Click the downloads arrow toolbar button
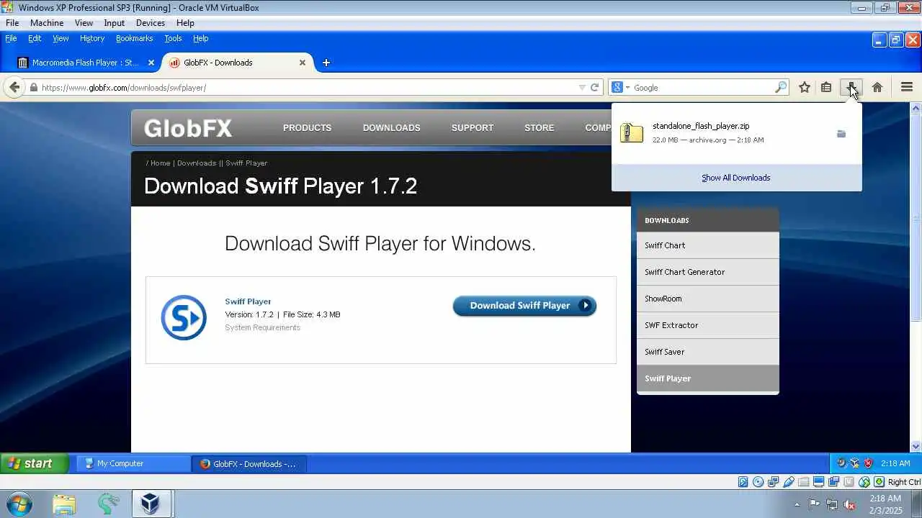The image size is (922, 518). (x=851, y=87)
